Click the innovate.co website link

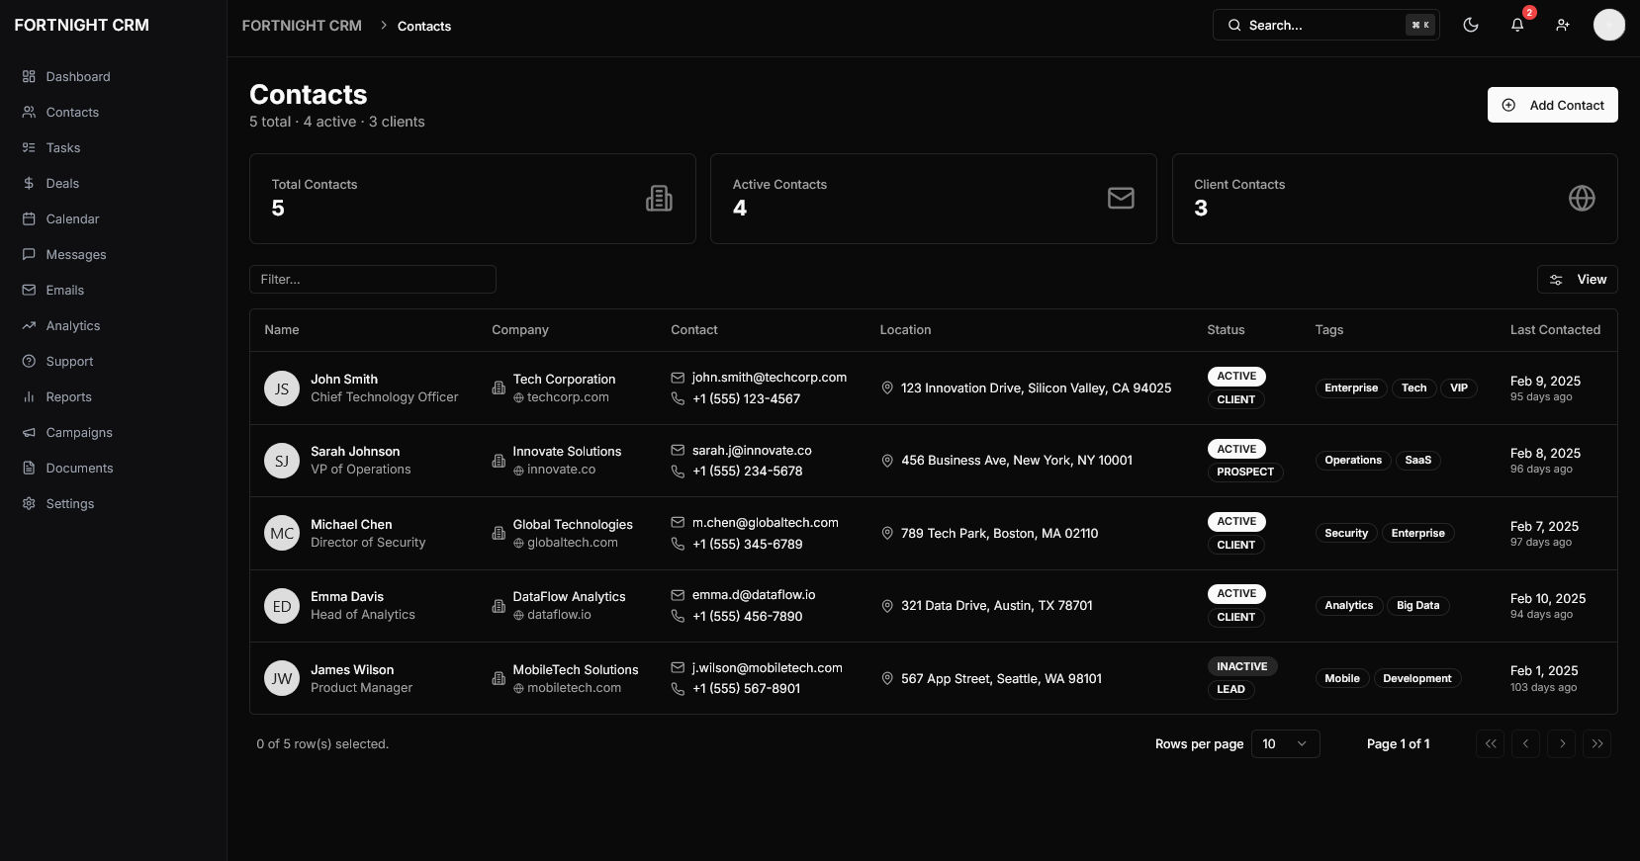tap(561, 470)
